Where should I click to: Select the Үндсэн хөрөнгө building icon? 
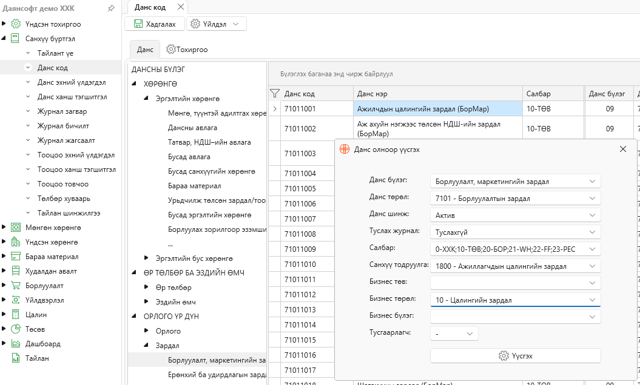16,242
